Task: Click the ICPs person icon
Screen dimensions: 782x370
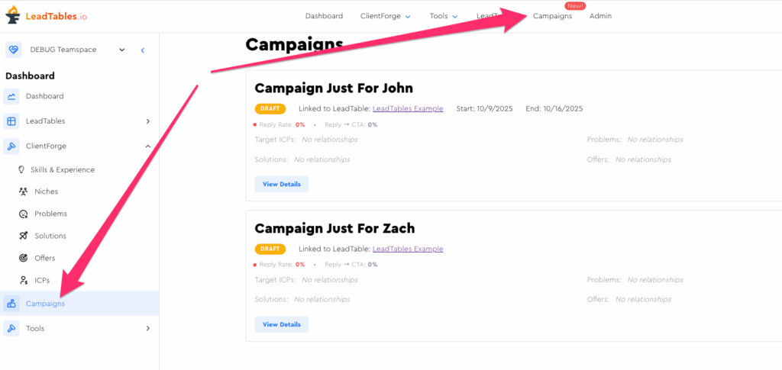Action: 23,280
